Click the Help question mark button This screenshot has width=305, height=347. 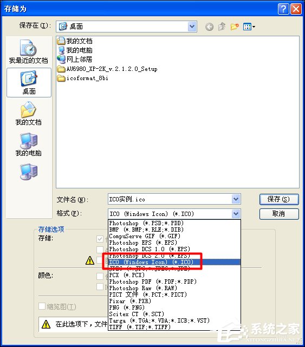[x=283, y=9]
